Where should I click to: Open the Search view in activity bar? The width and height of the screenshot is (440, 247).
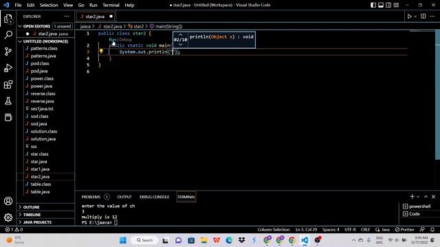(x=8, y=35)
